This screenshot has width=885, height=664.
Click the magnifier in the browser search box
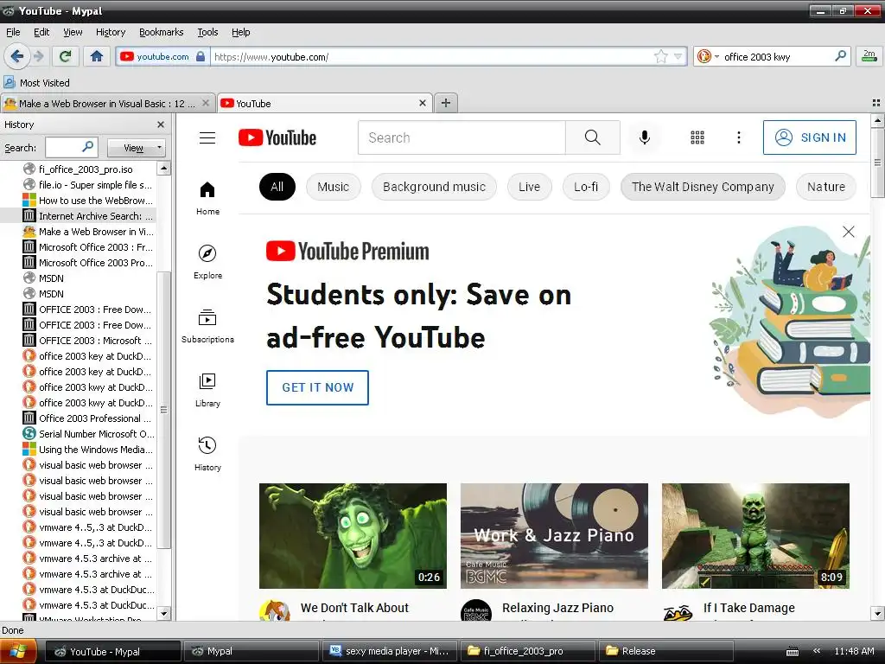pos(840,56)
